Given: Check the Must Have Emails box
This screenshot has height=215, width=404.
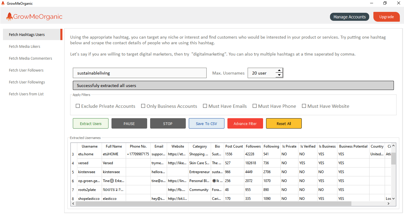Looking at the screenshot, I should click(205, 106).
